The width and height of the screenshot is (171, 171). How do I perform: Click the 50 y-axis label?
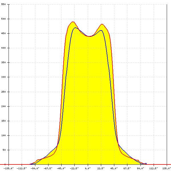click(4, 150)
